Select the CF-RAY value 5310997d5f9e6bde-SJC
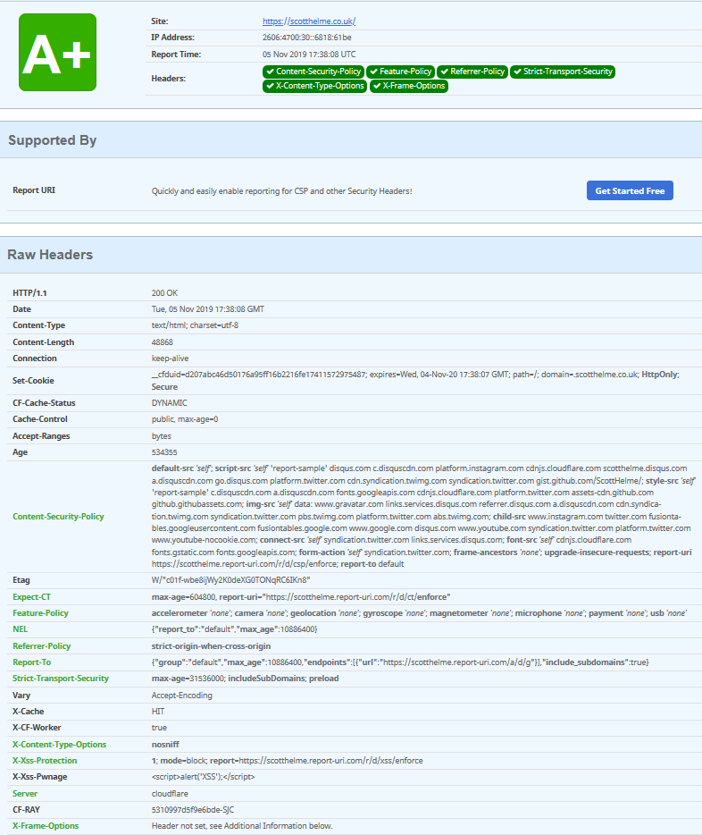The height and width of the screenshot is (835, 702). 193,810
